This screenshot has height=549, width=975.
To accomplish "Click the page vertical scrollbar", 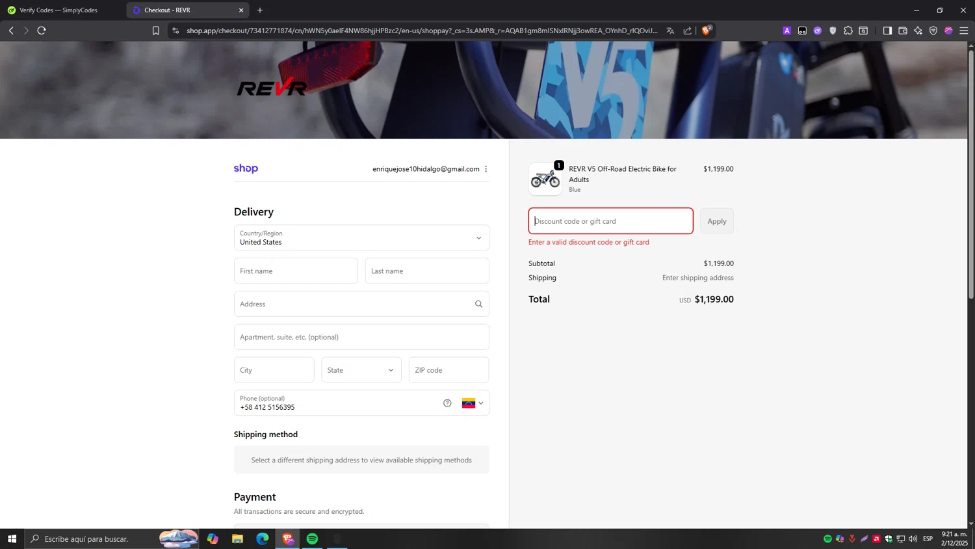I will (x=971, y=174).
